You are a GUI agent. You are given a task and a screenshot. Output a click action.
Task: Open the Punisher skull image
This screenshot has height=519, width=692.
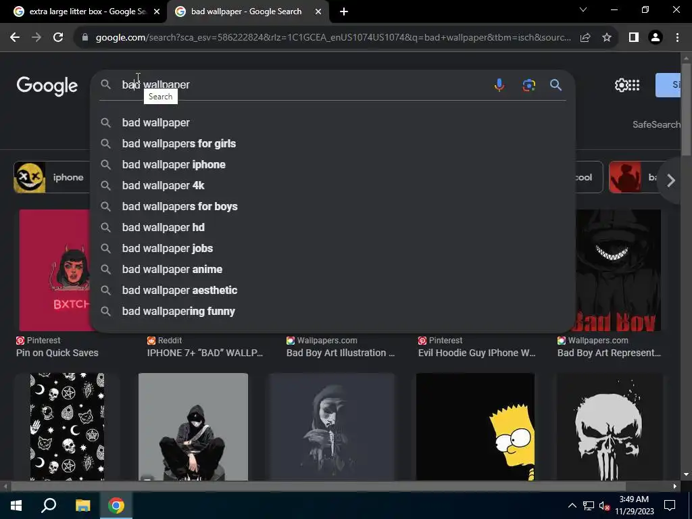610,426
